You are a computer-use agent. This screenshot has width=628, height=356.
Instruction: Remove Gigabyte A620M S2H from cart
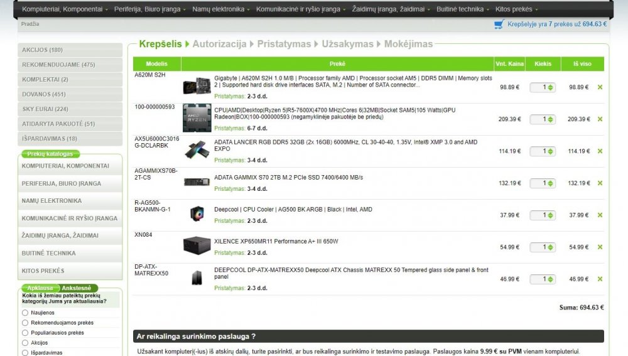(600, 87)
